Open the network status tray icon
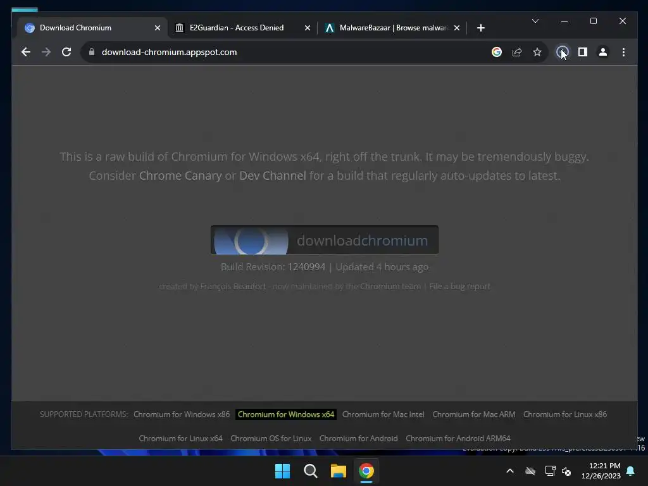648x486 pixels. (x=550, y=471)
